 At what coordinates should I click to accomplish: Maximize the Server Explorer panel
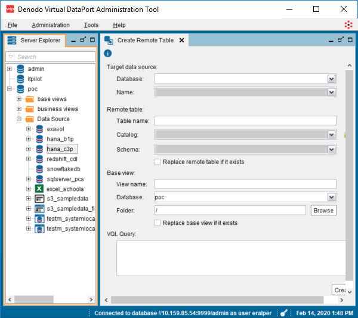[92, 40]
